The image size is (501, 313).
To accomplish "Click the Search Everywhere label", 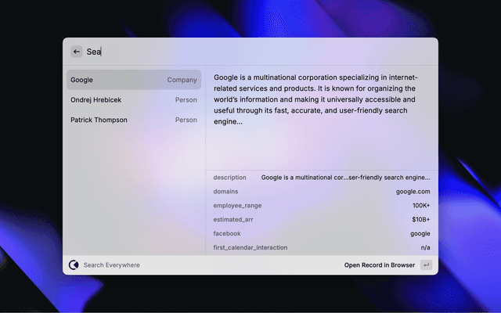I will (111, 265).
